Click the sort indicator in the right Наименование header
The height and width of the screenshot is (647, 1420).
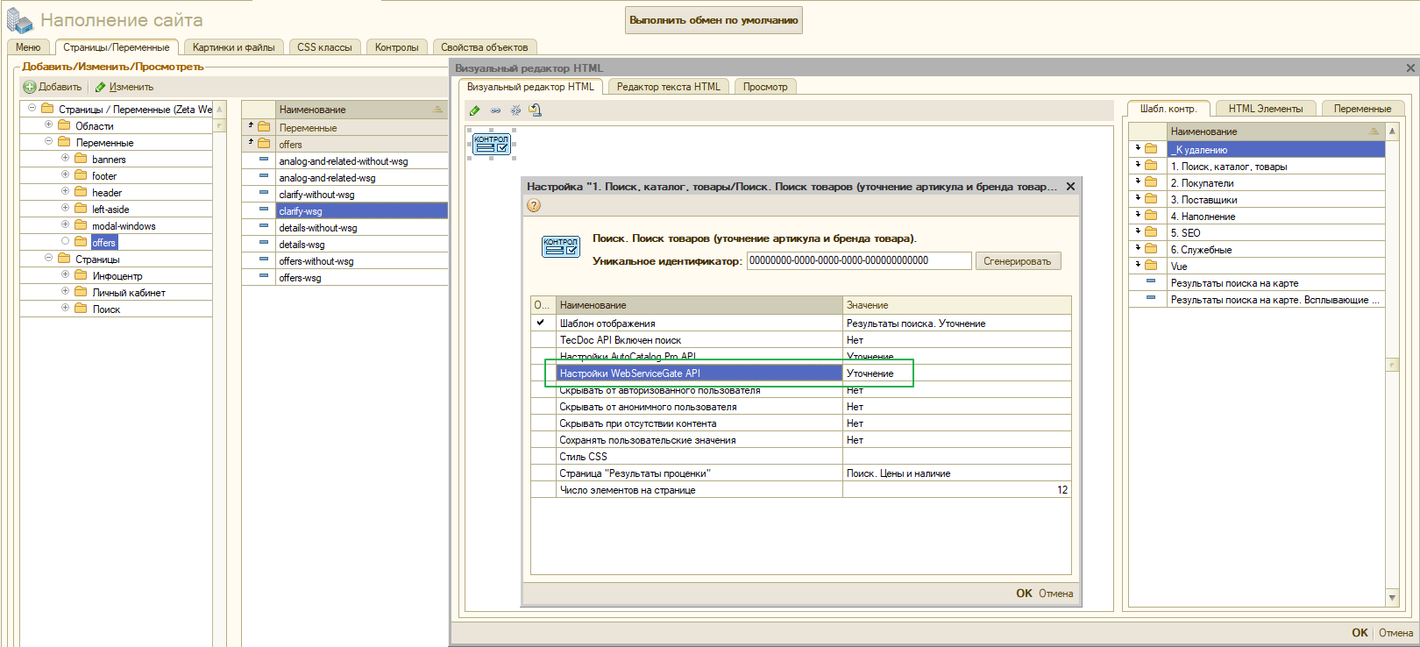1374,132
